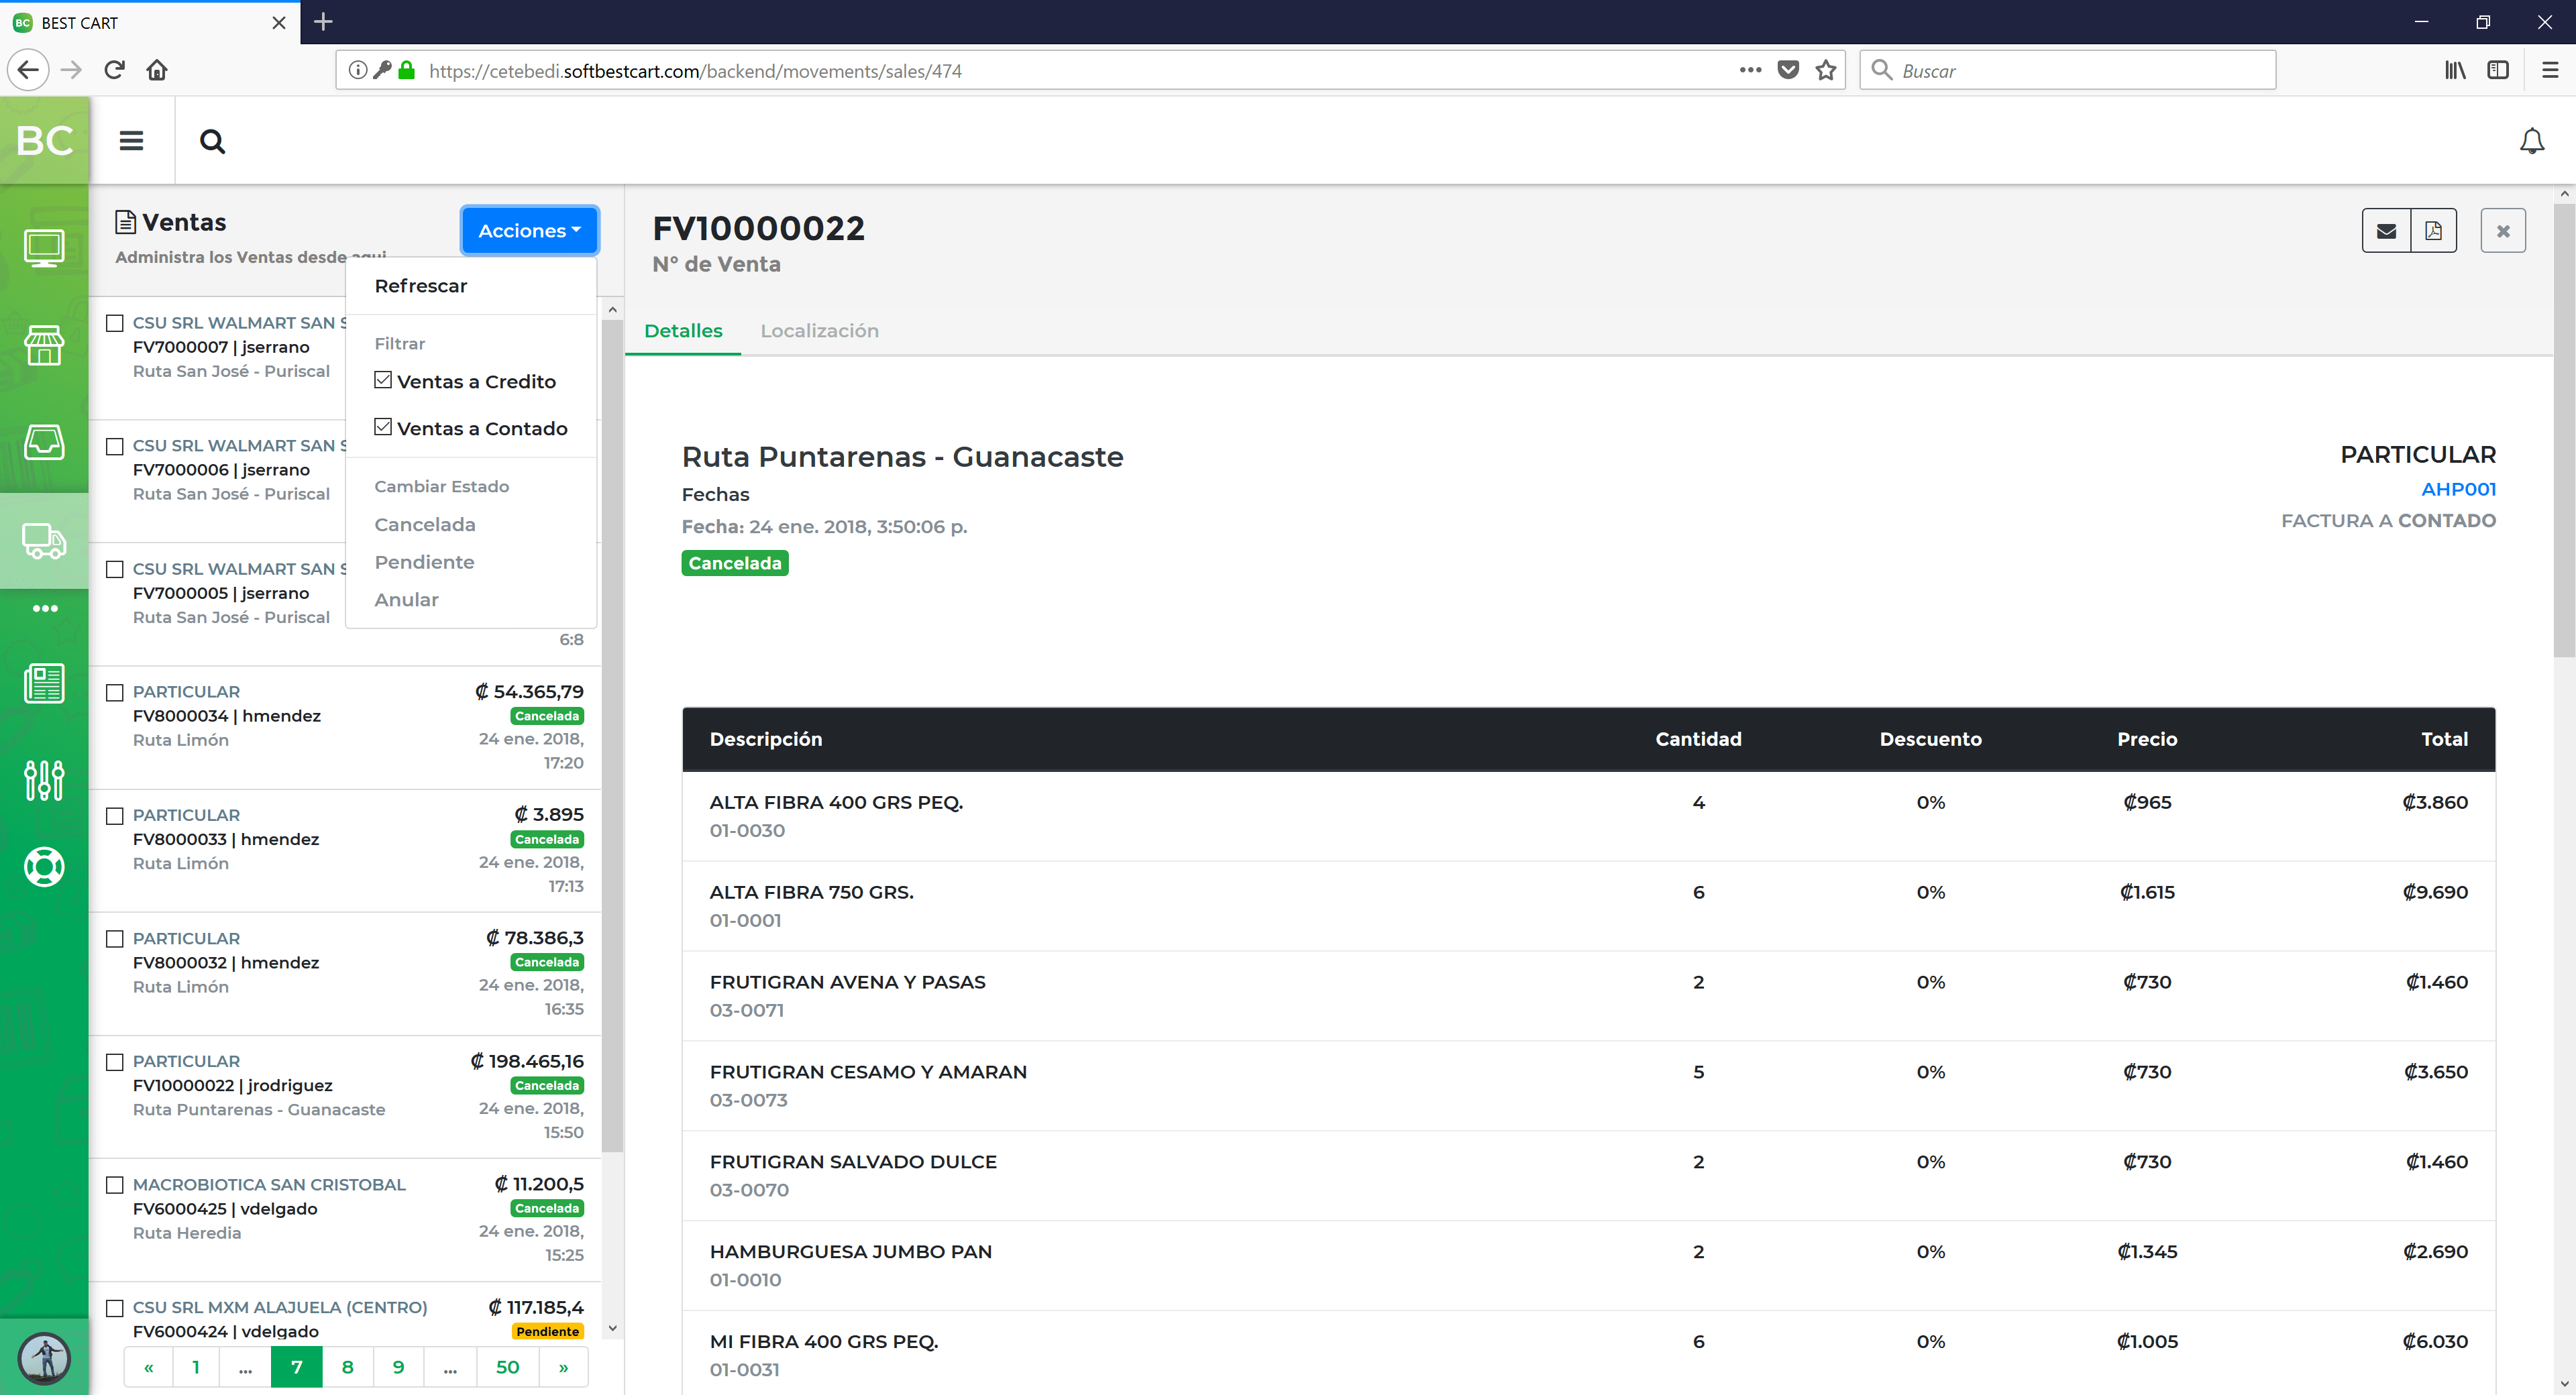Open the lifebuoy support icon in the sidebar

pyautogui.click(x=44, y=867)
